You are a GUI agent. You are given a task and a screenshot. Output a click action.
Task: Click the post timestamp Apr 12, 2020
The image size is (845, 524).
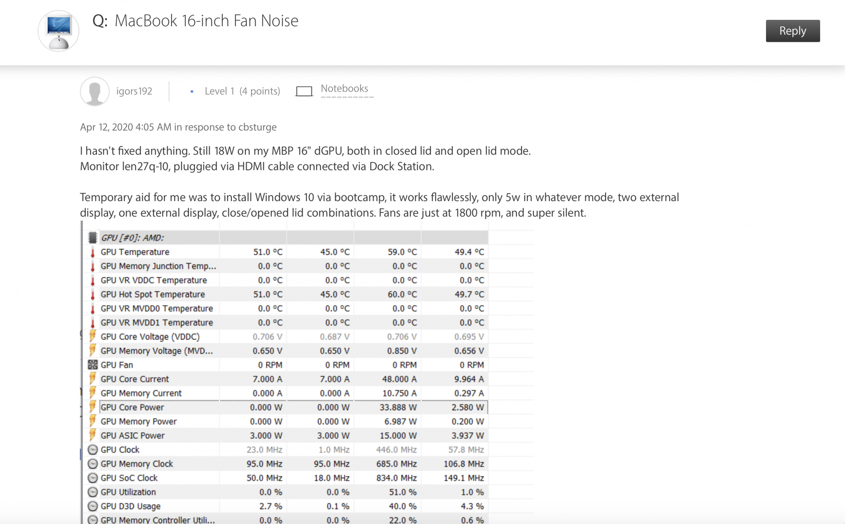point(125,127)
